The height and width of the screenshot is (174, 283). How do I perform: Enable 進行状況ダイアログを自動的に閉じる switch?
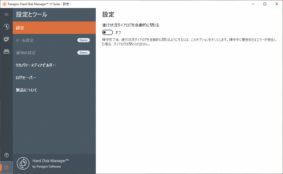(x=107, y=32)
